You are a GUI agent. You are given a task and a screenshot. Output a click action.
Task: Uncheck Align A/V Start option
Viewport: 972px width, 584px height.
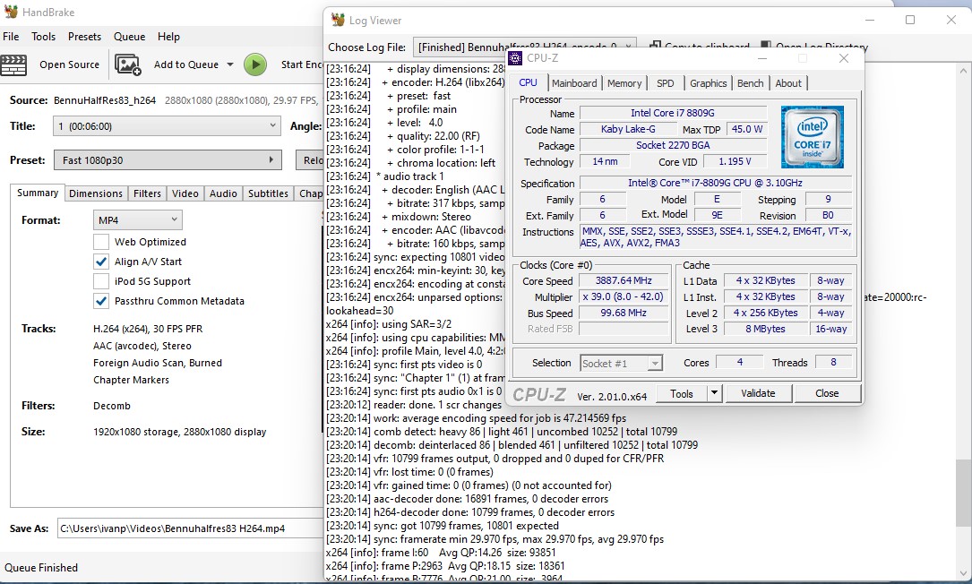coord(101,262)
